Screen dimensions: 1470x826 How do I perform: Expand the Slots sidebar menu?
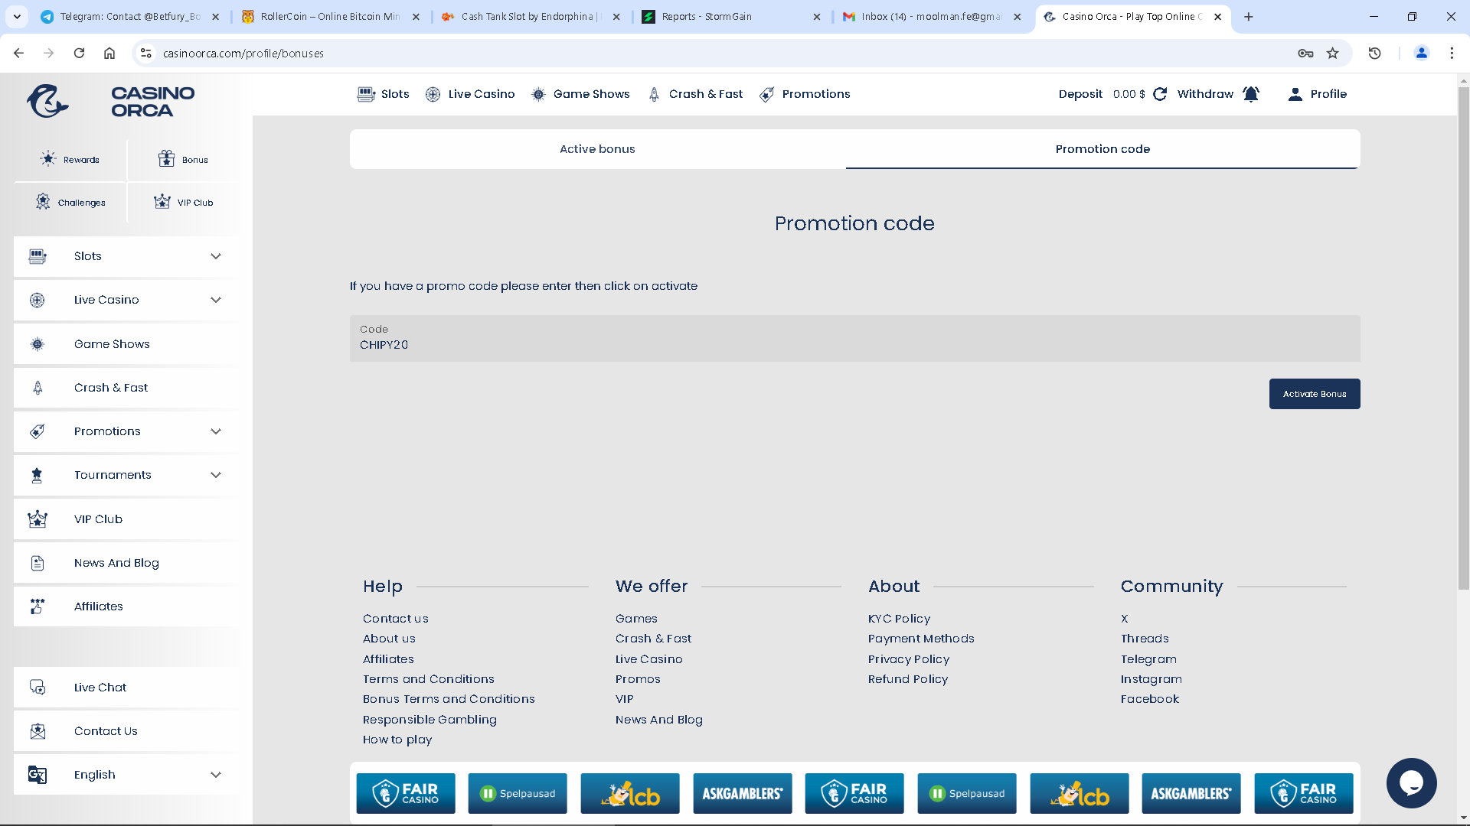coord(216,256)
